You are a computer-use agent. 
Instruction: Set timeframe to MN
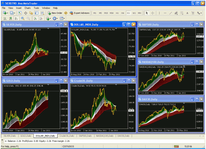click(x=139, y=13)
